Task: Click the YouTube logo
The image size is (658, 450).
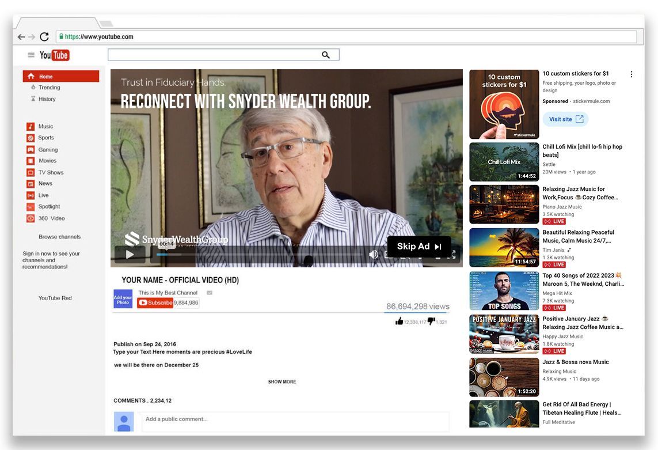Action: (x=55, y=55)
